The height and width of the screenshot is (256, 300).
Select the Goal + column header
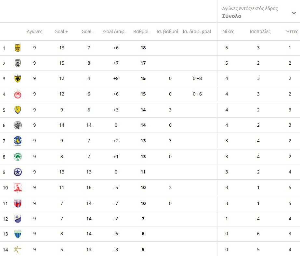[x=61, y=32]
